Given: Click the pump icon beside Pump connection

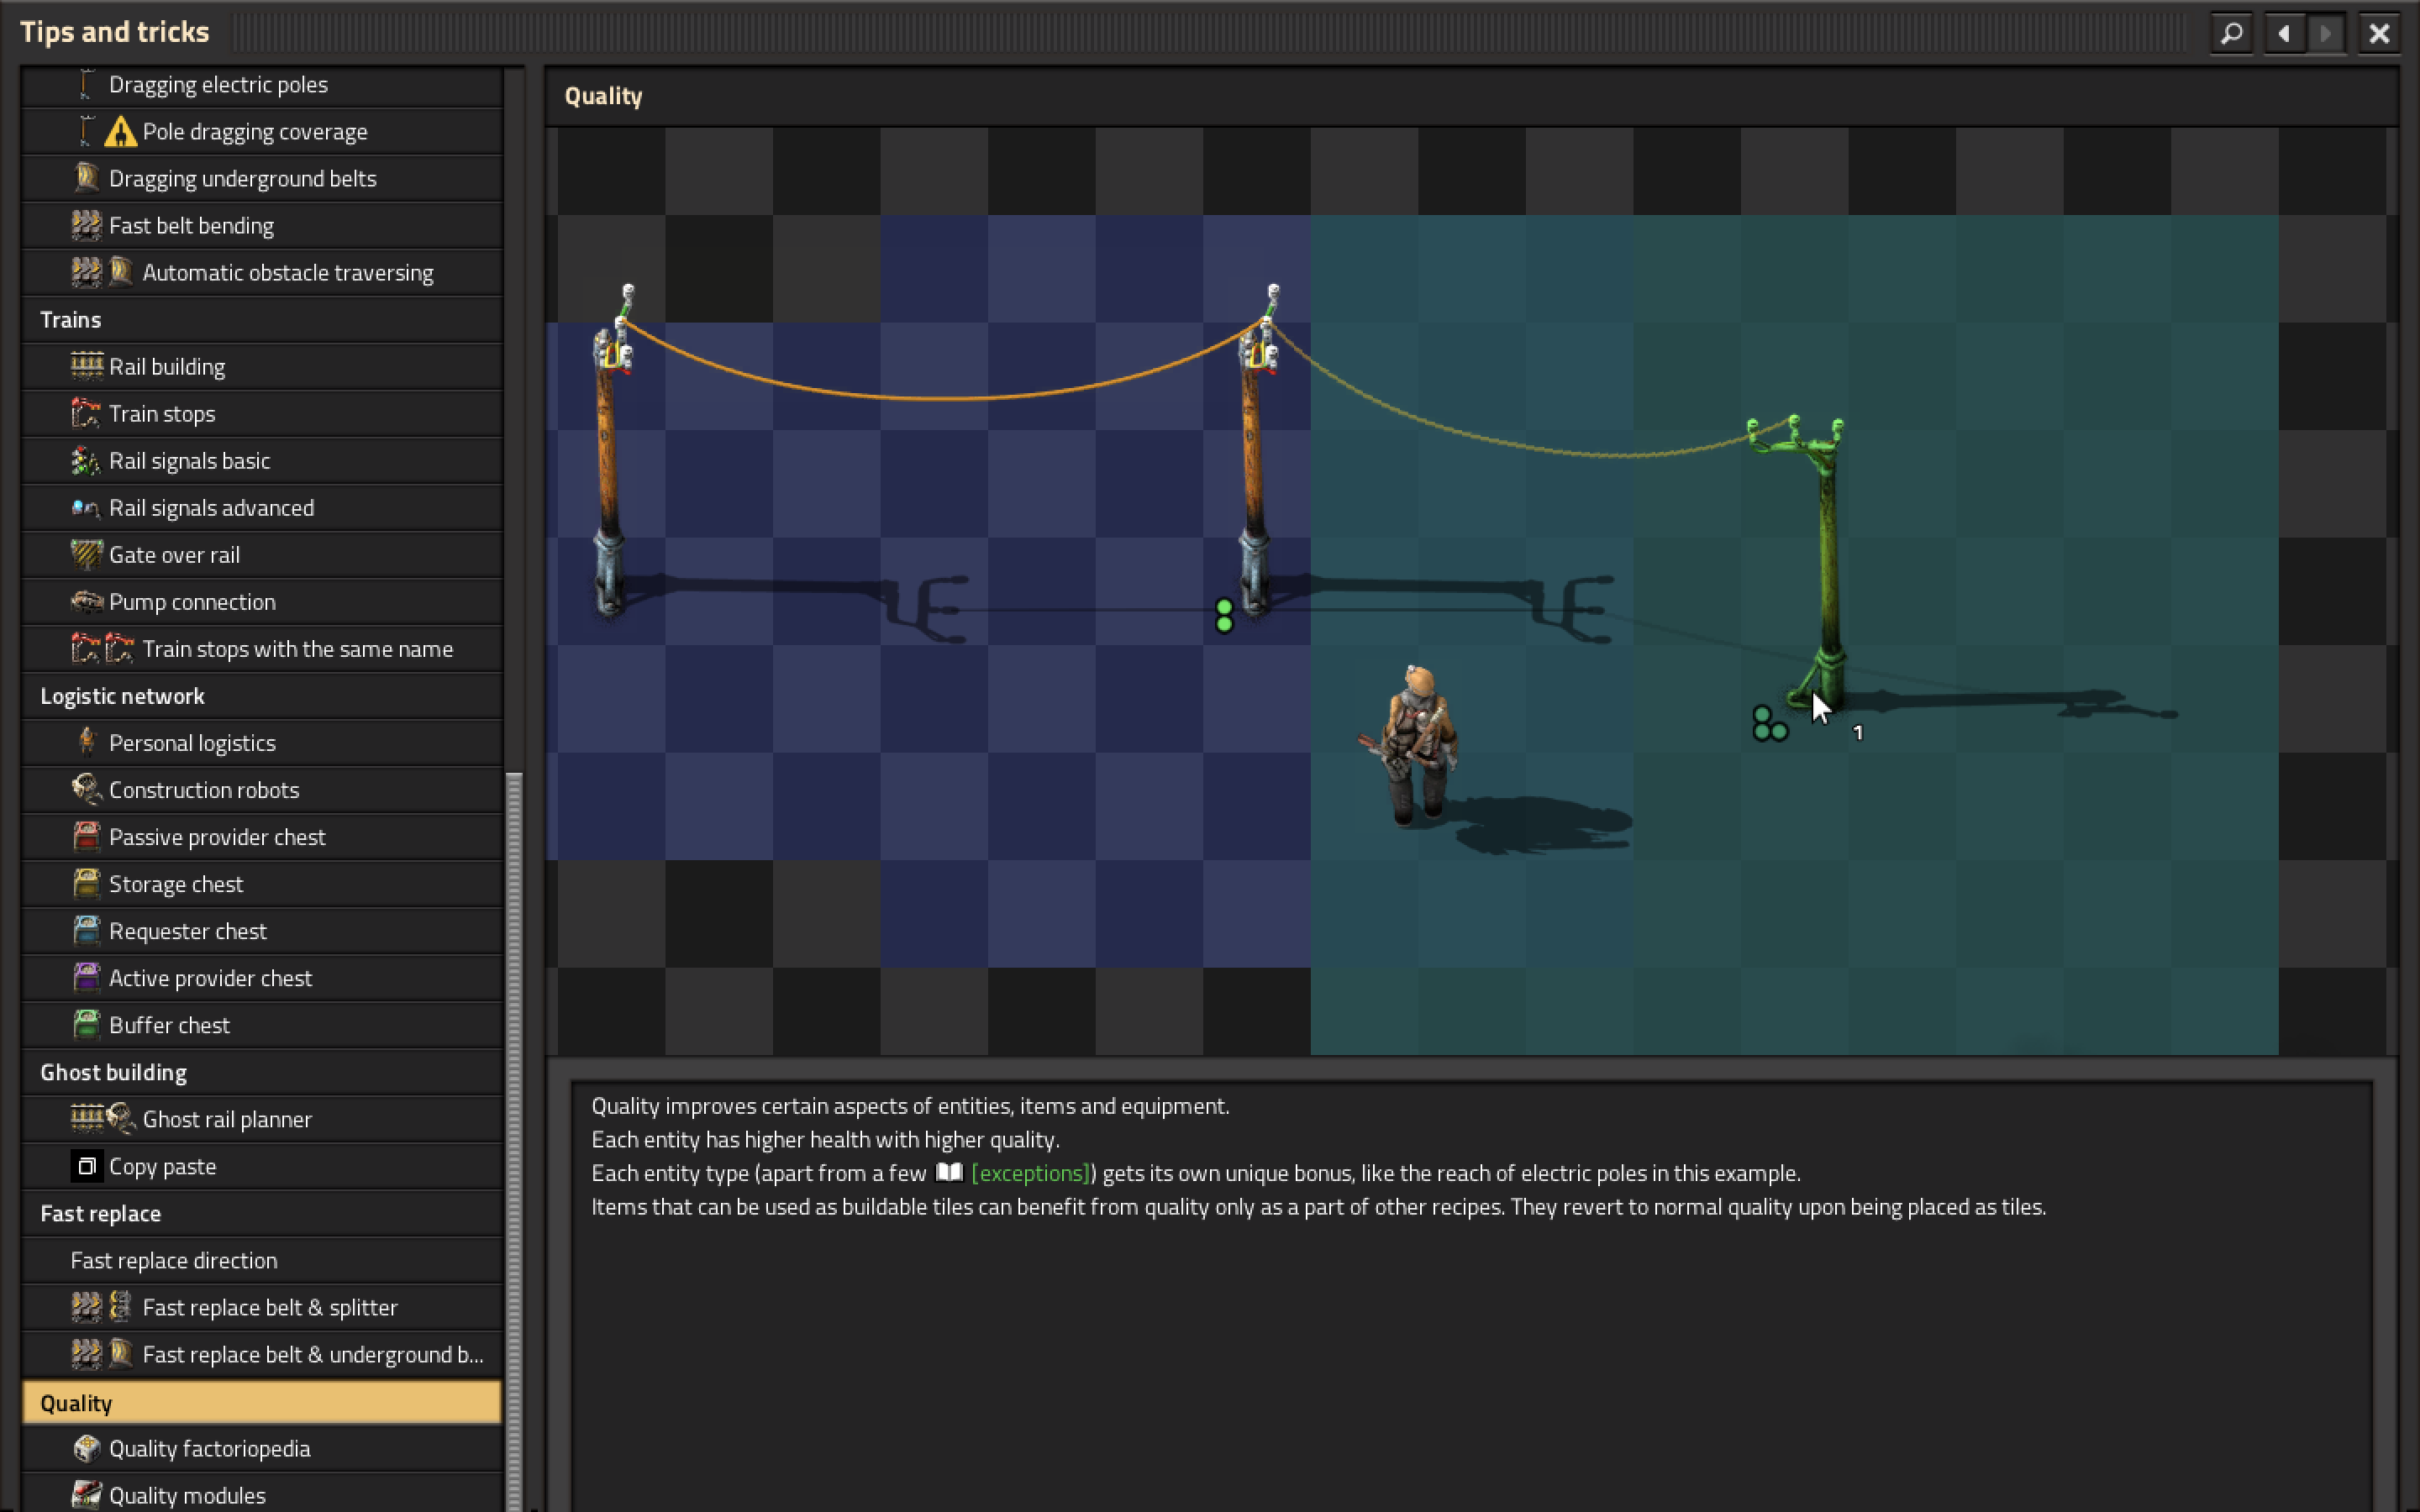Looking at the screenshot, I should (x=87, y=601).
